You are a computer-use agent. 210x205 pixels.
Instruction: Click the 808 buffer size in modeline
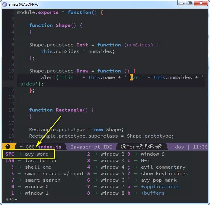click(30, 147)
